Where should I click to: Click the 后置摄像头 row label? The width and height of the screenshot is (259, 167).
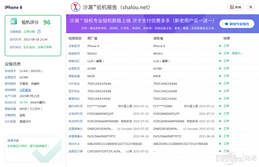(x=75, y=129)
